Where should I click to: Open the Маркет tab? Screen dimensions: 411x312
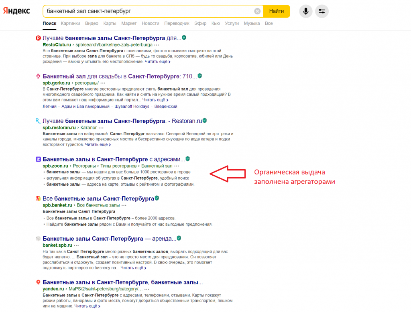click(x=129, y=23)
